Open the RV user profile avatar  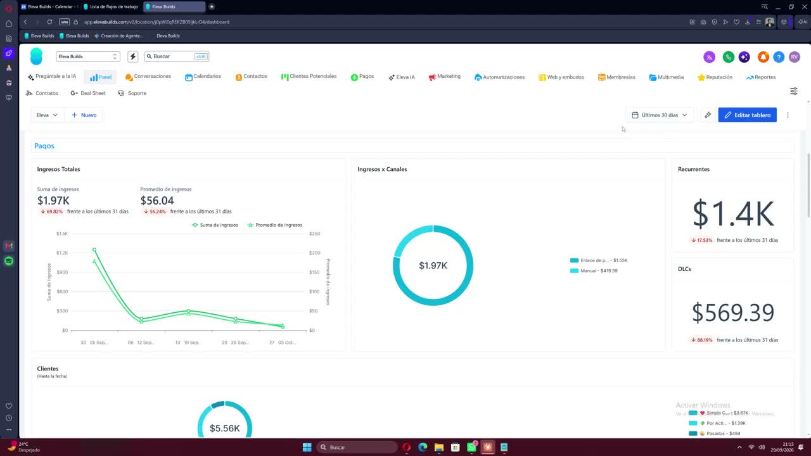click(795, 57)
